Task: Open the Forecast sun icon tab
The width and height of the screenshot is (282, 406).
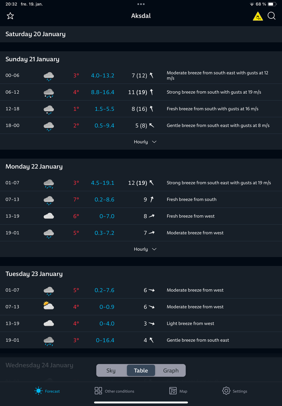Action: [x=39, y=391]
